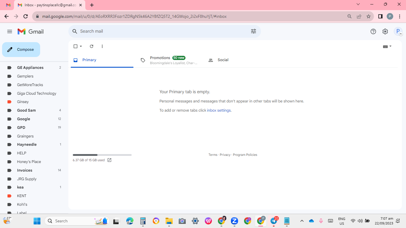Open the Gmail main menu hamburger icon
The image size is (406, 228).
[x=10, y=31]
